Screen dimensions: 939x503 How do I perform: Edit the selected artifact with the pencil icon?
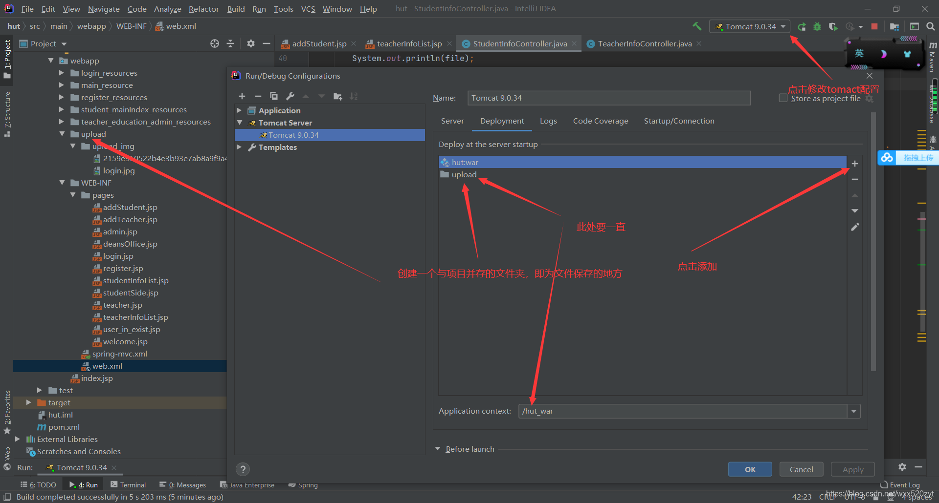[x=855, y=227]
